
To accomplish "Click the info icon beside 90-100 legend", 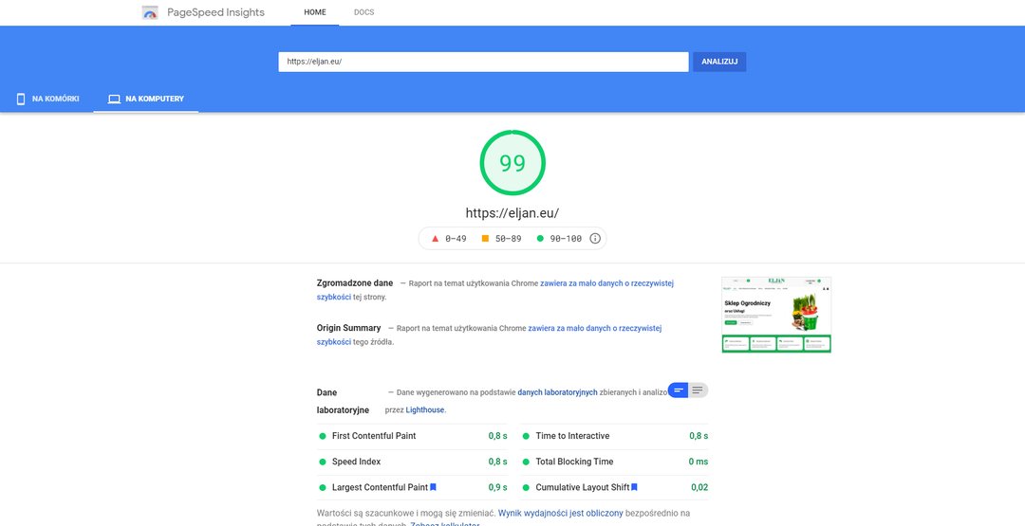I will [595, 239].
